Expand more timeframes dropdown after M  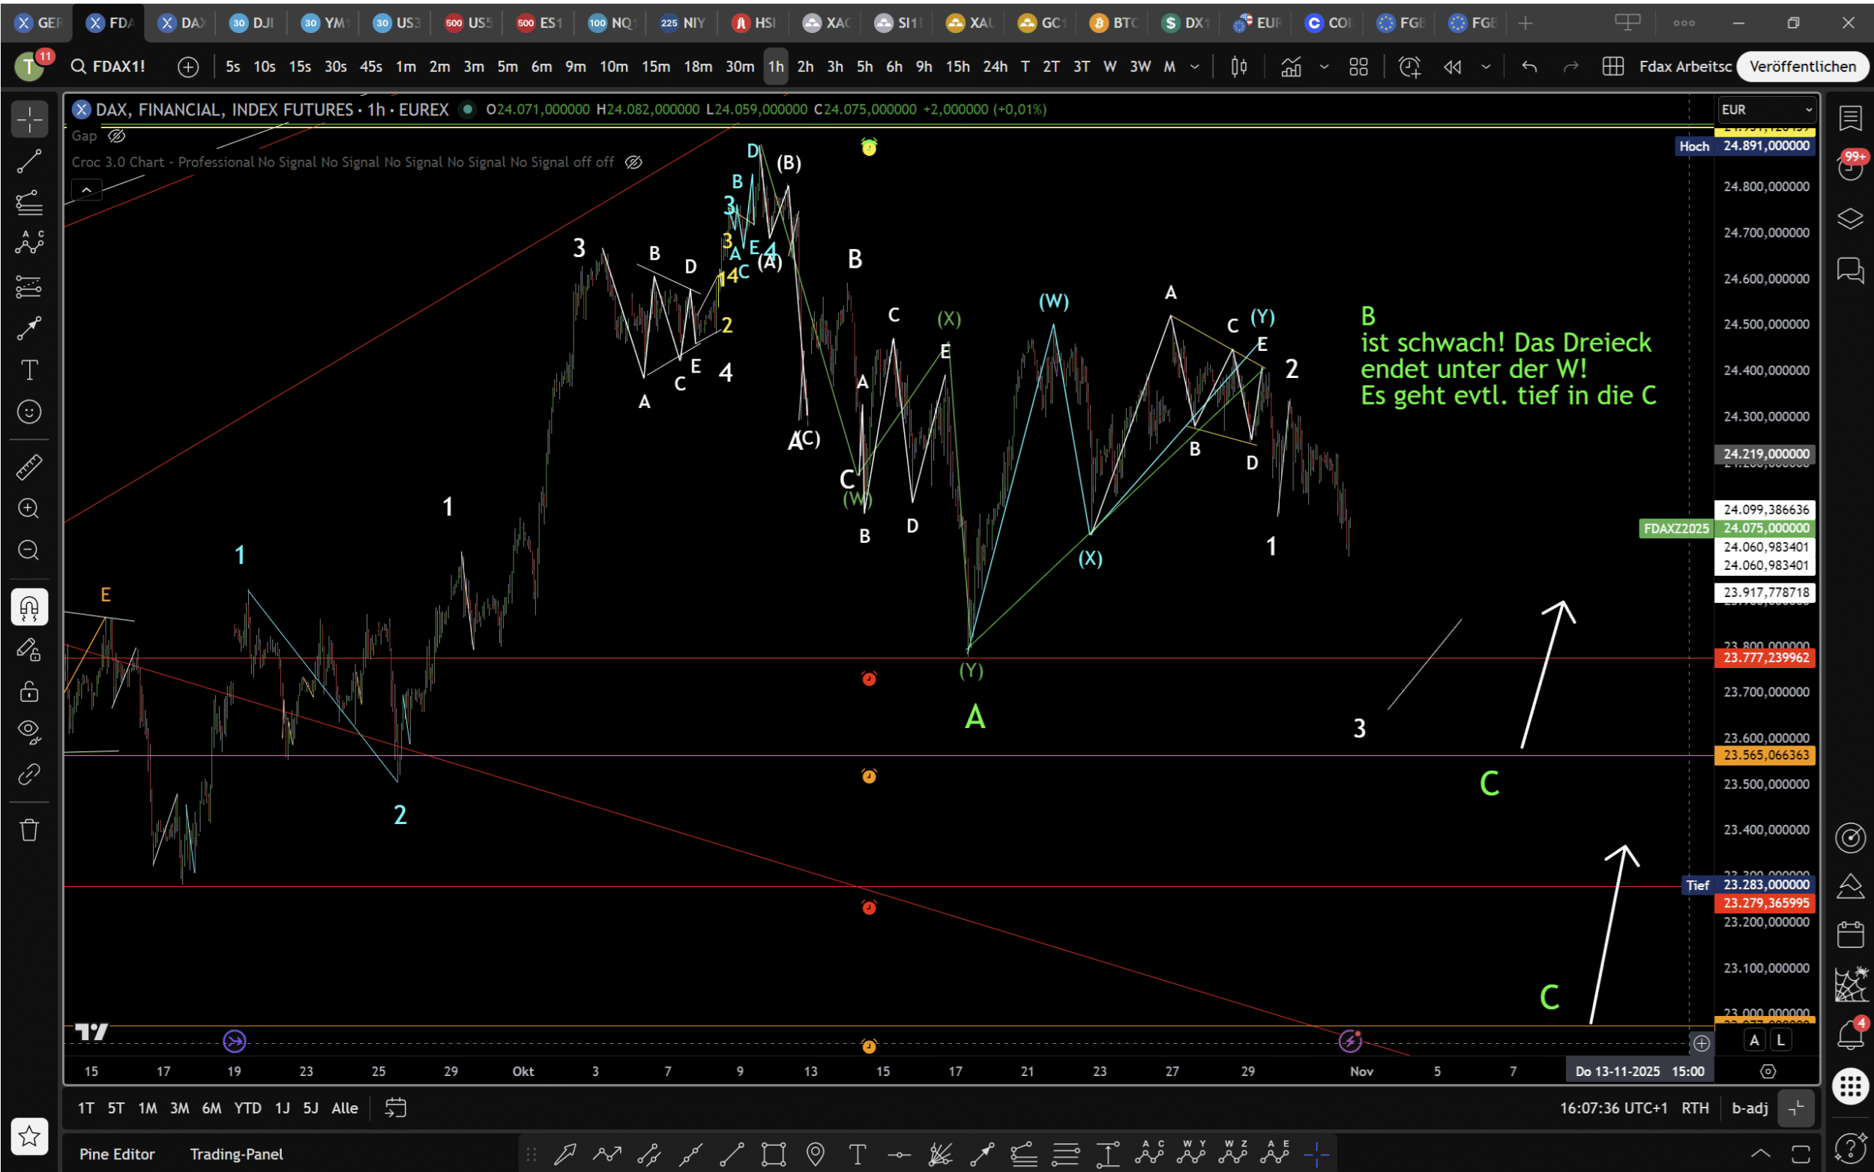[x=1195, y=67]
